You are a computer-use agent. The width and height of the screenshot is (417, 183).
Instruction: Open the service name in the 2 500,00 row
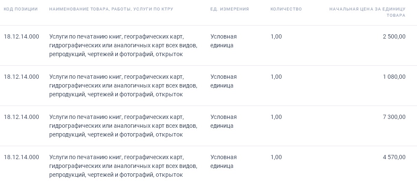pyautogui.click(x=123, y=45)
